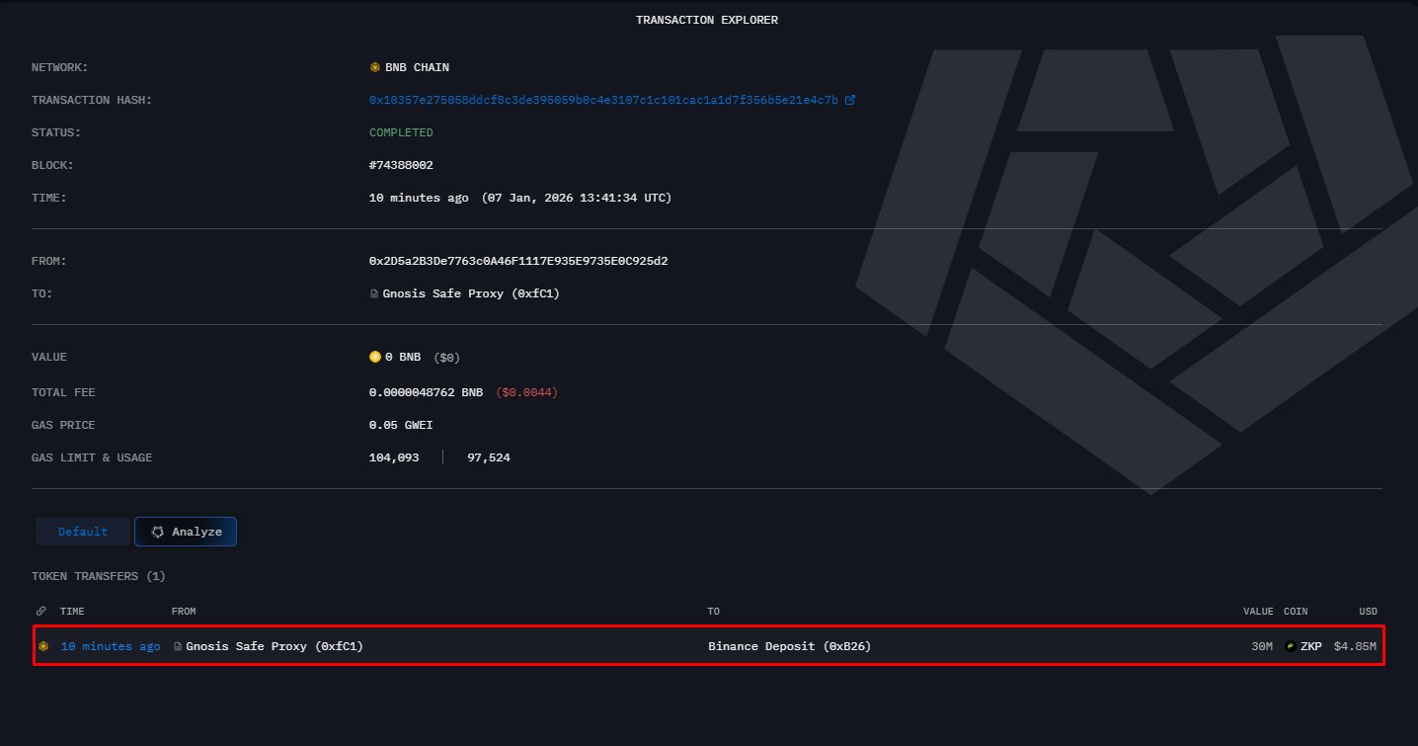This screenshot has width=1418, height=746.
Task: Click block number #74388002
Action: point(401,165)
